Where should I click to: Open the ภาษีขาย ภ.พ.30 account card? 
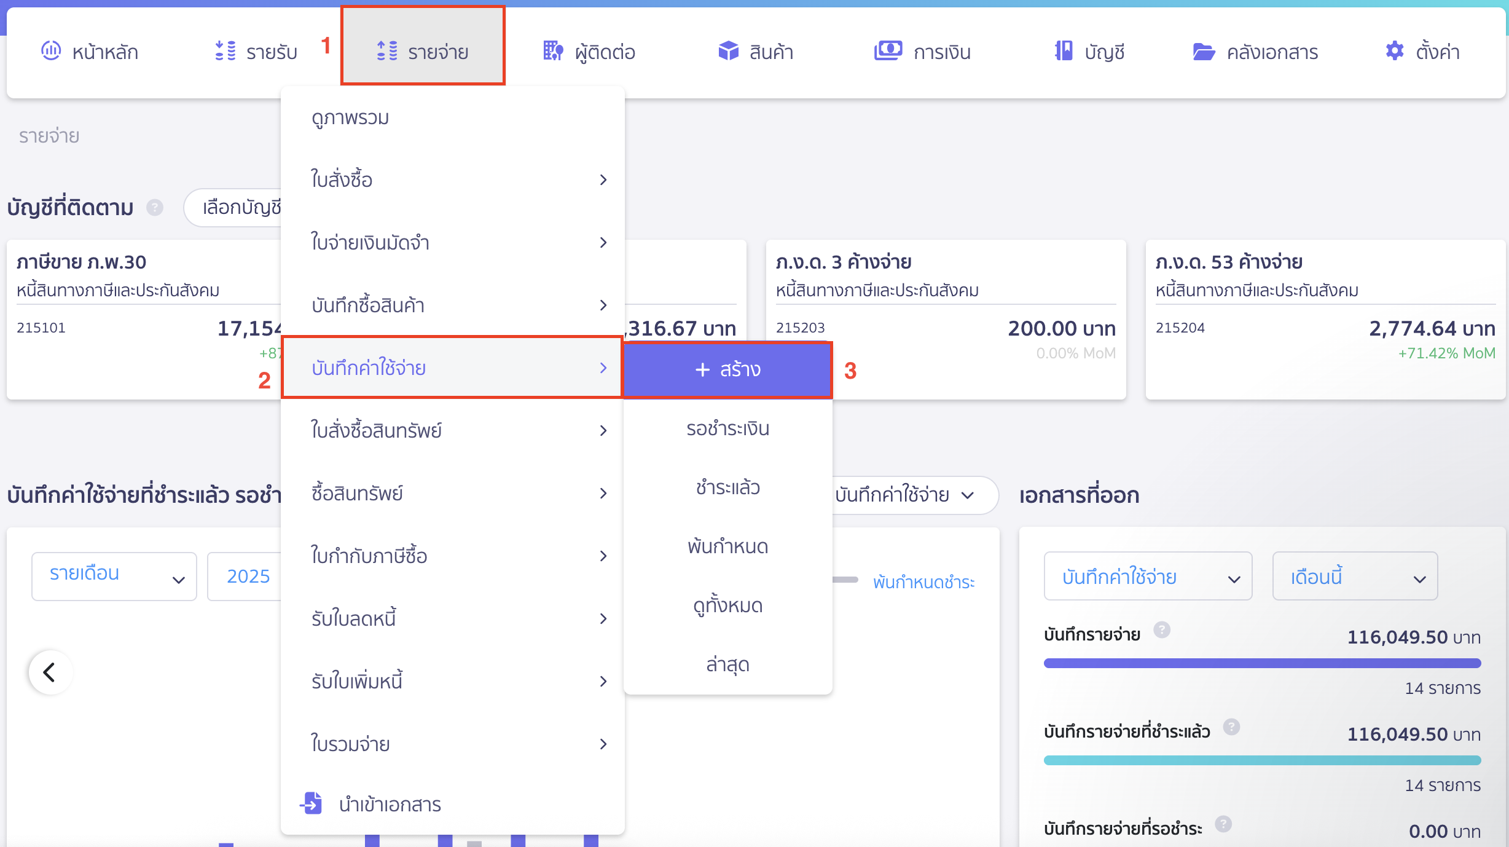(144, 320)
